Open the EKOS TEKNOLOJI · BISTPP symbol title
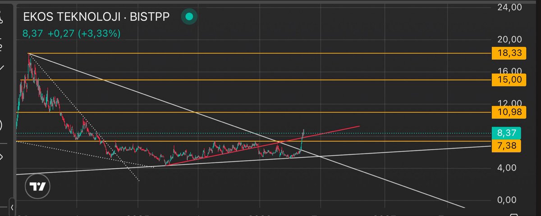This screenshot has height=216, width=541. point(96,18)
